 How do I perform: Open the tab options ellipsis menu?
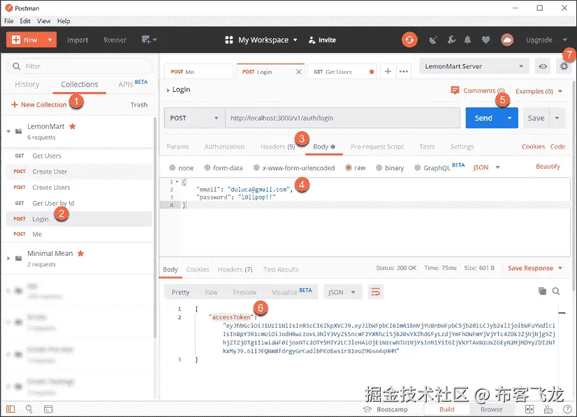[403, 71]
